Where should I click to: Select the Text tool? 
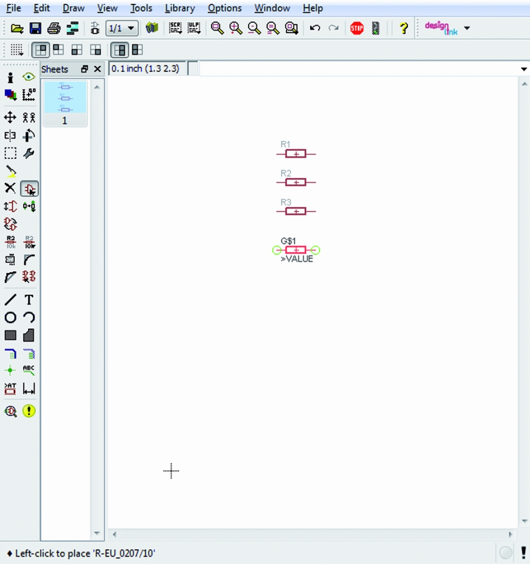point(29,300)
